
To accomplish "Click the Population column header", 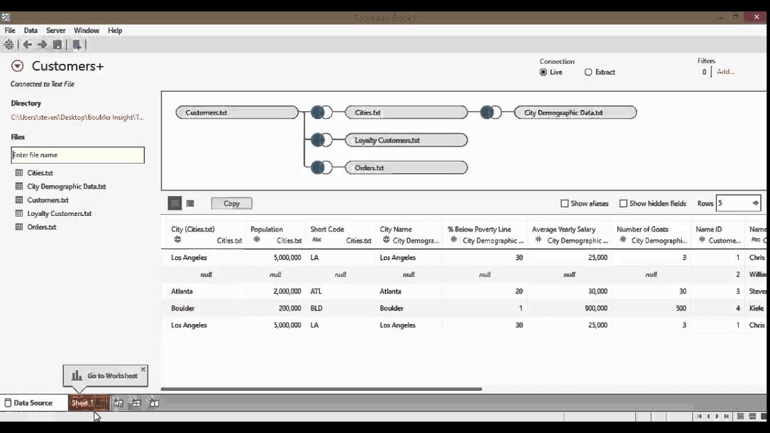I will 266,229.
